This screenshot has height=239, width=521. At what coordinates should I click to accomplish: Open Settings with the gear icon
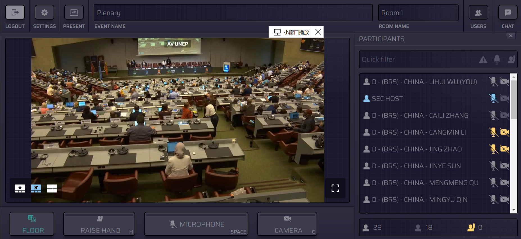click(x=44, y=13)
